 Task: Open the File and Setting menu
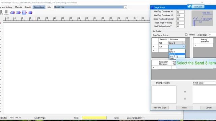coord(6,7)
